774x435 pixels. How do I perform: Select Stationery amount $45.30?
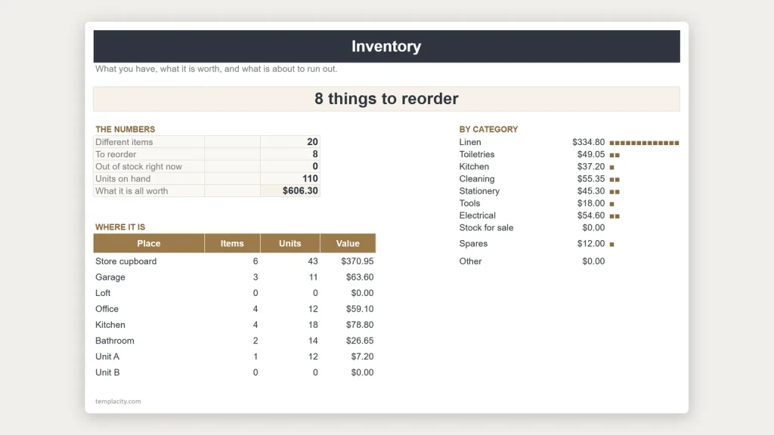click(x=591, y=191)
